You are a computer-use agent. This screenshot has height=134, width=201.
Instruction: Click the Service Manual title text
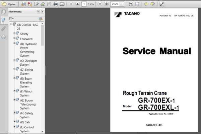pyautogui.click(x=157, y=51)
